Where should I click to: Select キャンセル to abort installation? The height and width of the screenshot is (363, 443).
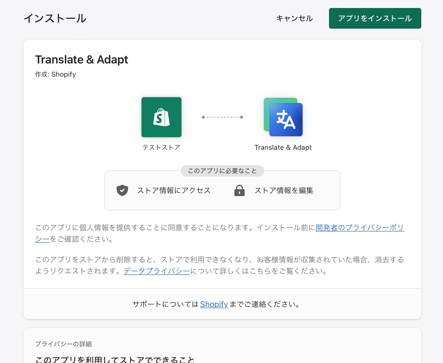click(x=294, y=18)
